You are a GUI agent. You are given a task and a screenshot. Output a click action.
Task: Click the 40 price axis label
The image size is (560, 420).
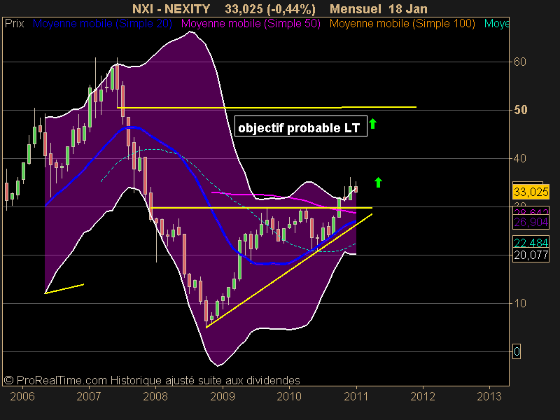[x=519, y=158]
